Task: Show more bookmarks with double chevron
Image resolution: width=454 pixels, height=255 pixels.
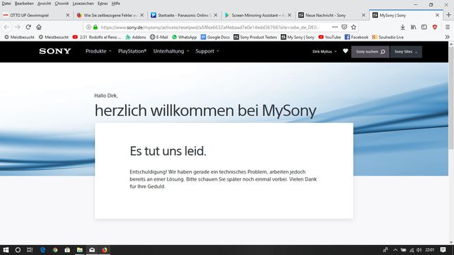Action: [448, 37]
